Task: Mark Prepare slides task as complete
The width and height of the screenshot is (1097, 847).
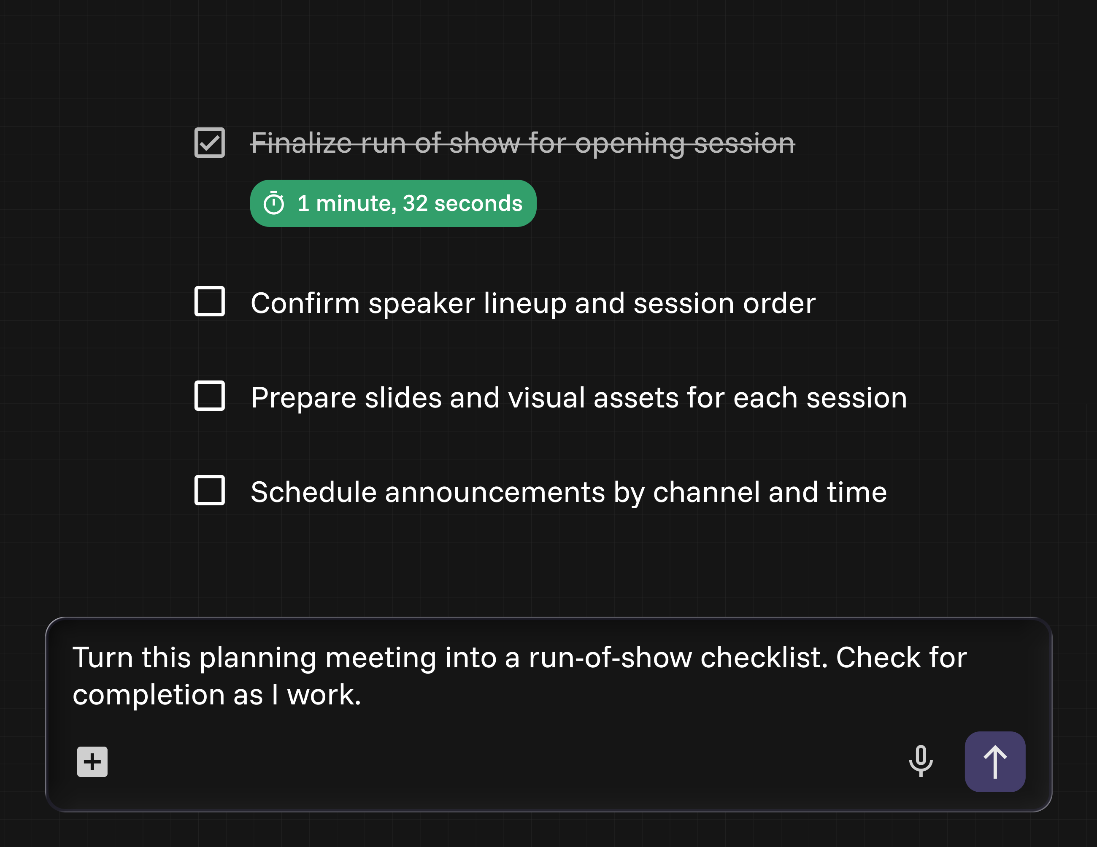Action: [x=209, y=396]
